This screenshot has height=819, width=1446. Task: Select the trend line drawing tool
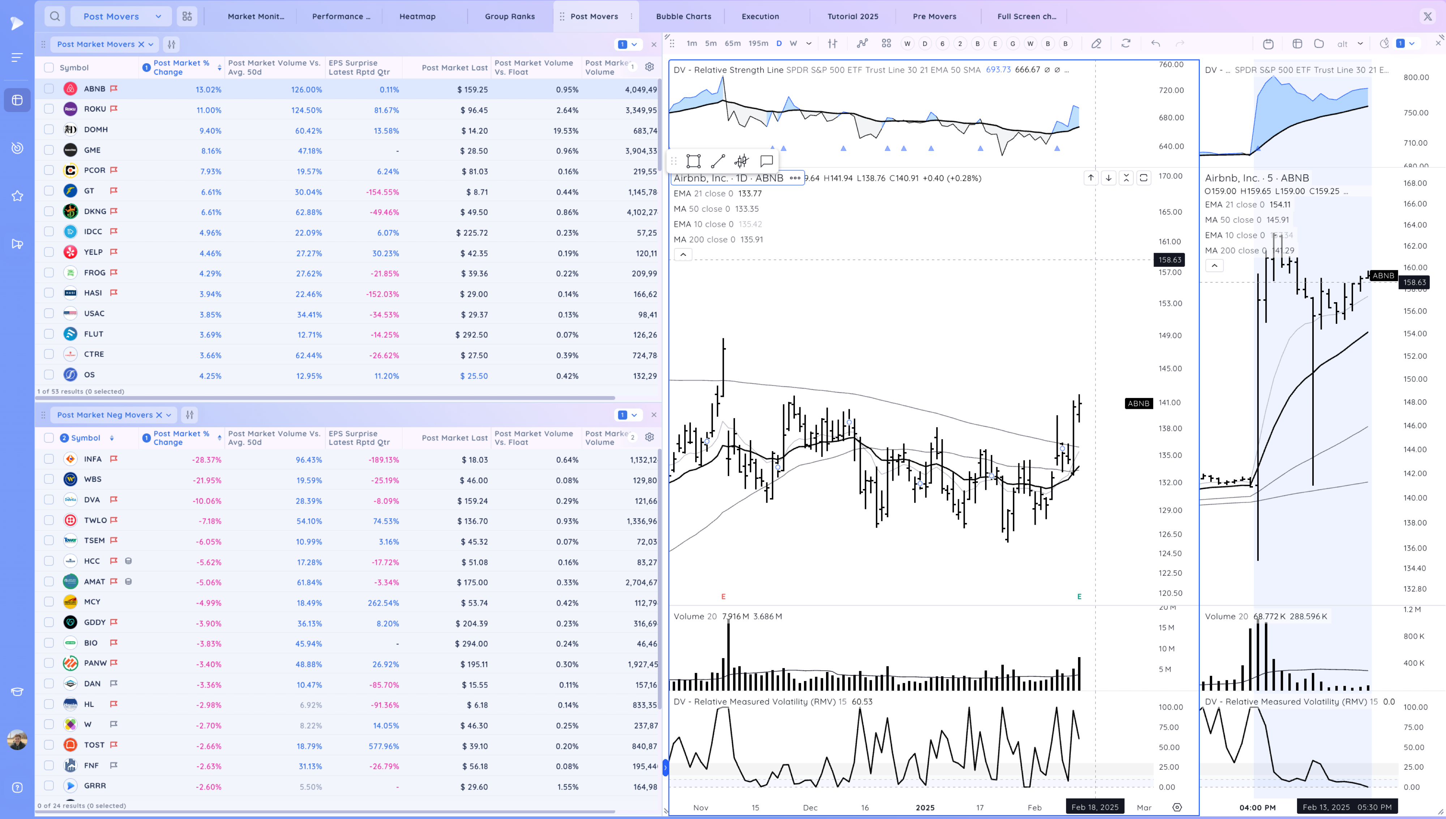click(718, 162)
